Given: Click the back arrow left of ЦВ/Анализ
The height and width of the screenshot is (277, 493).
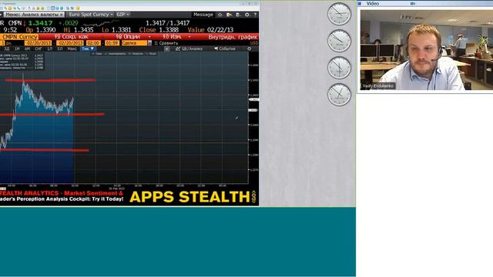Looking at the screenshot, I should (167, 48).
